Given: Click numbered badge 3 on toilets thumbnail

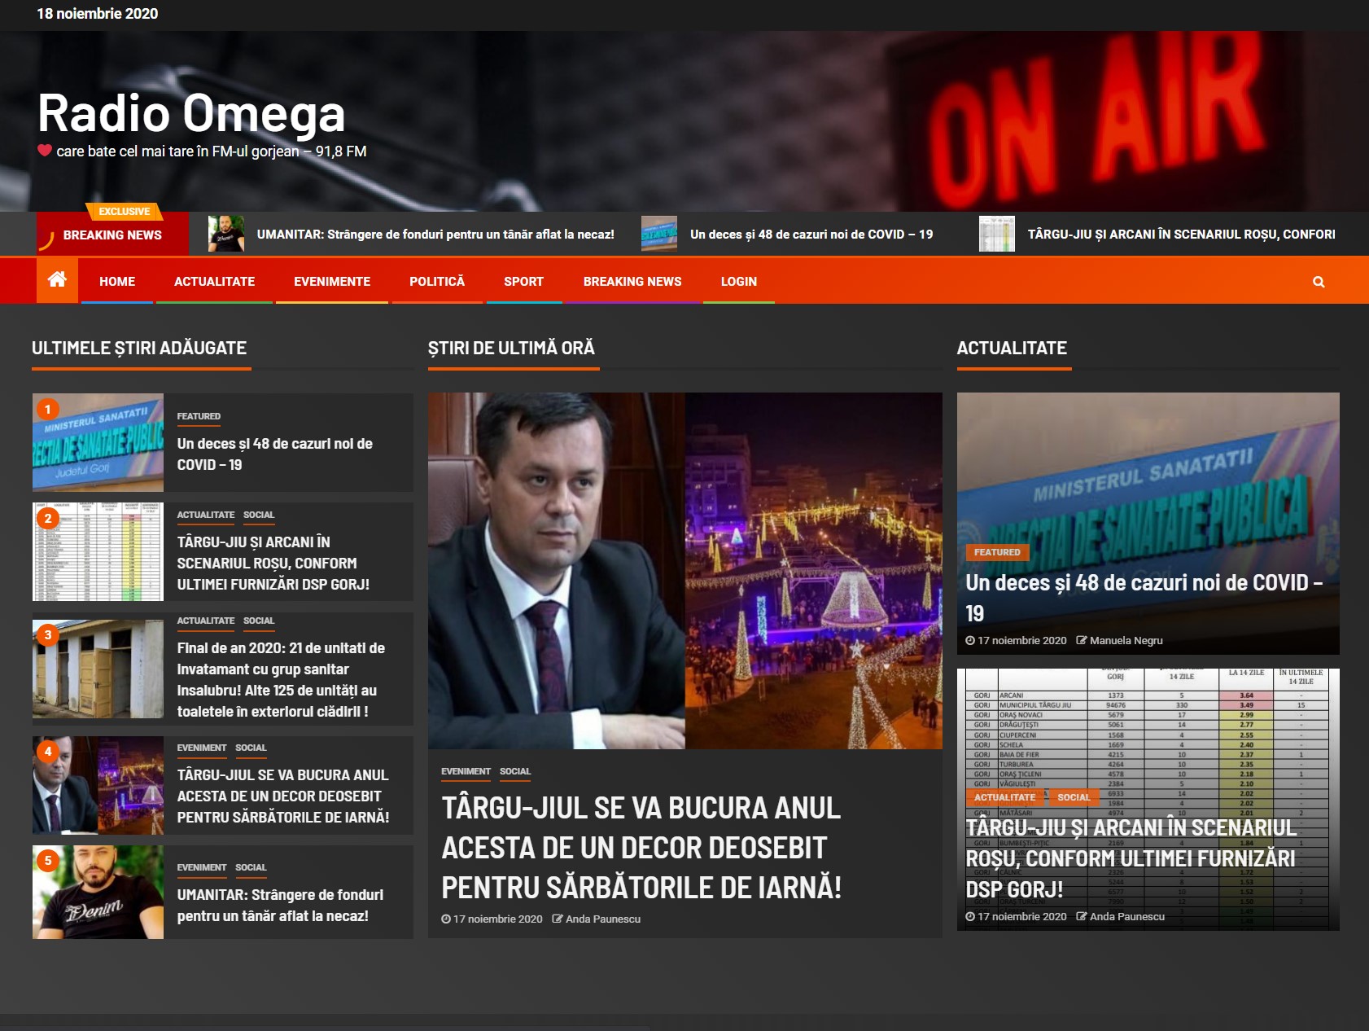Looking at the screenshot, I should click(47, 634).
